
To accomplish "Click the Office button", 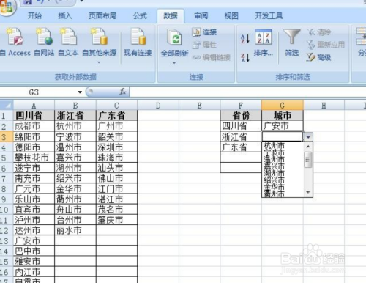I will pos(7,7).
